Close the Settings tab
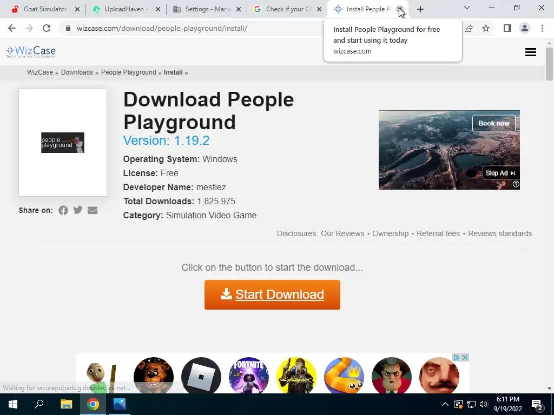Screen dimensions: 554x415 (239, 9)
